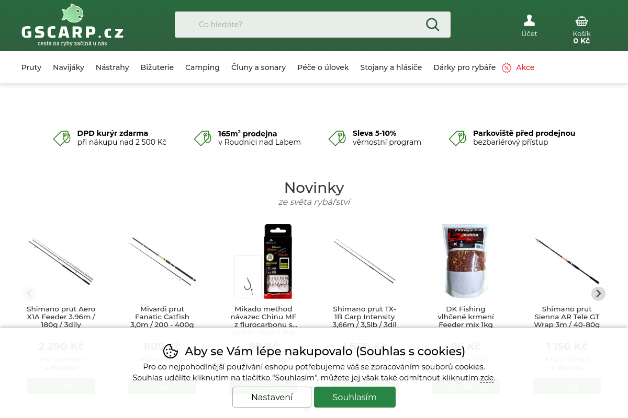Open the Pruty menu category
The image size is (628, 418).
[31, 67]
